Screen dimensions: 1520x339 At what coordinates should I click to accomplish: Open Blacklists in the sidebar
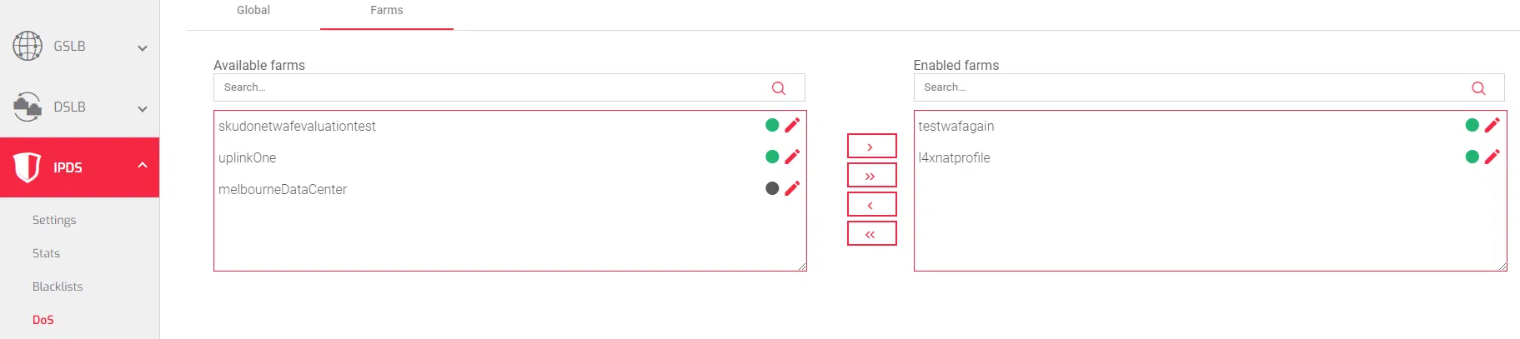click(x=58, y=287)
